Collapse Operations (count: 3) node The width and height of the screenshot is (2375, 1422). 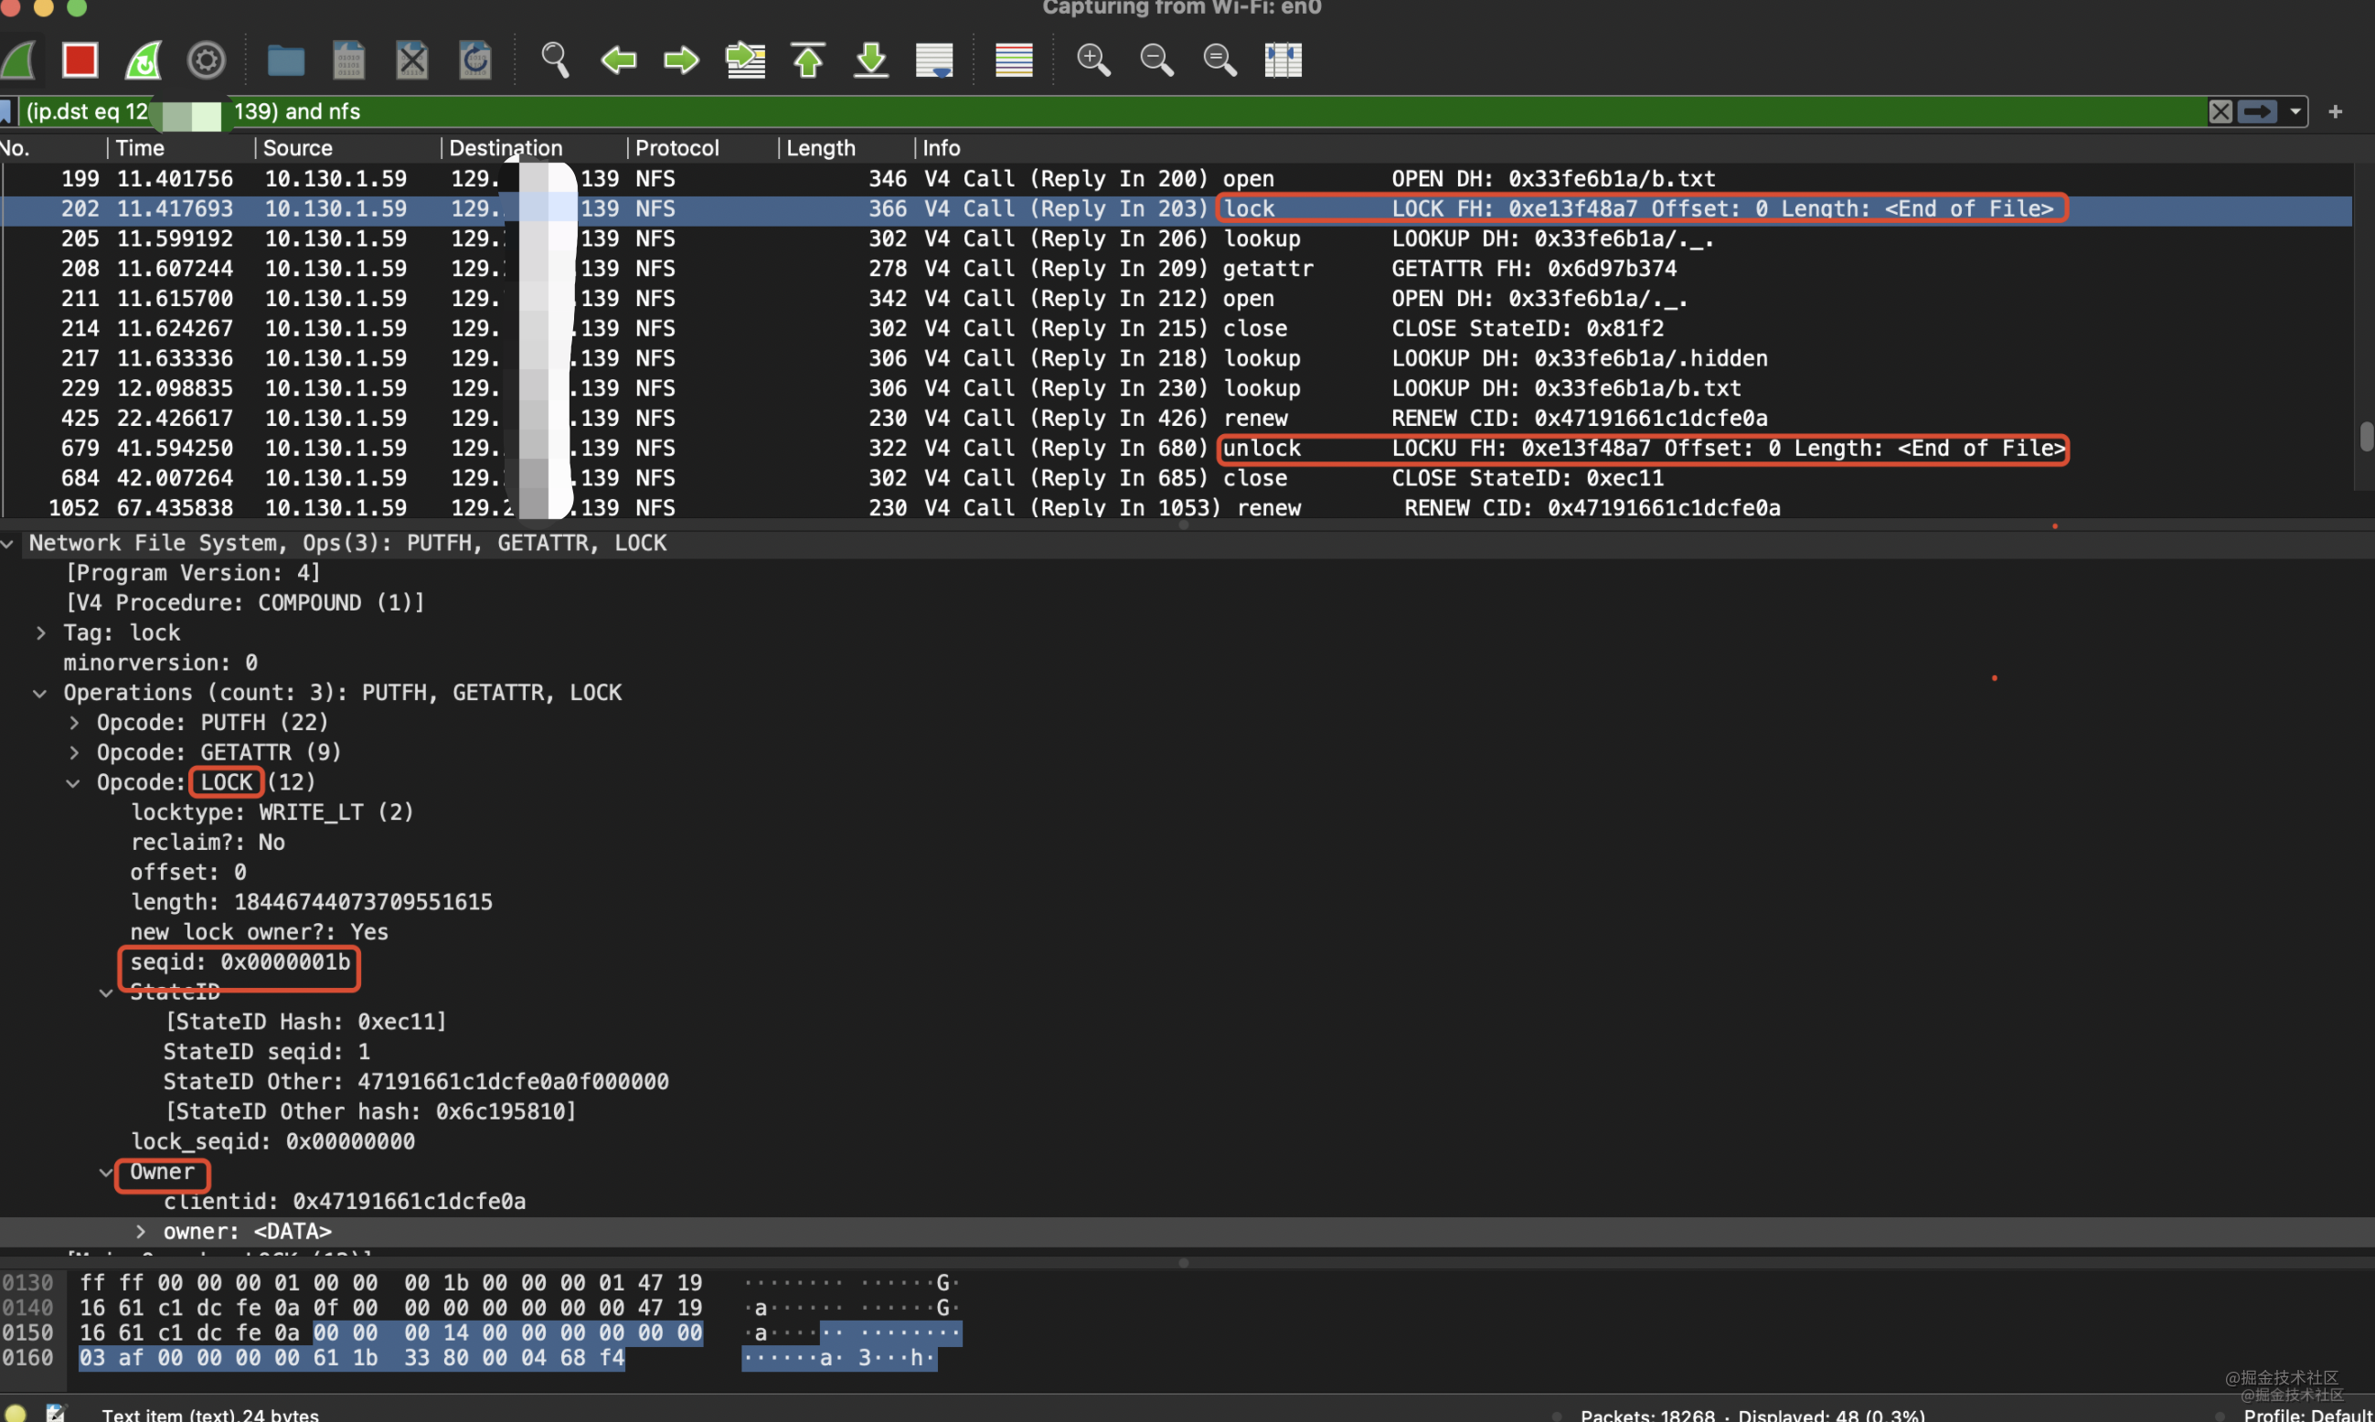[40, 694]
